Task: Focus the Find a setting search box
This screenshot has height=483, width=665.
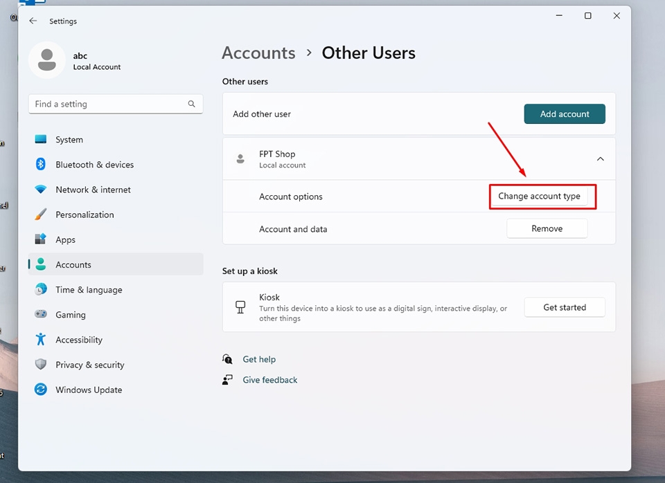Action: click(x=116, y=104)
